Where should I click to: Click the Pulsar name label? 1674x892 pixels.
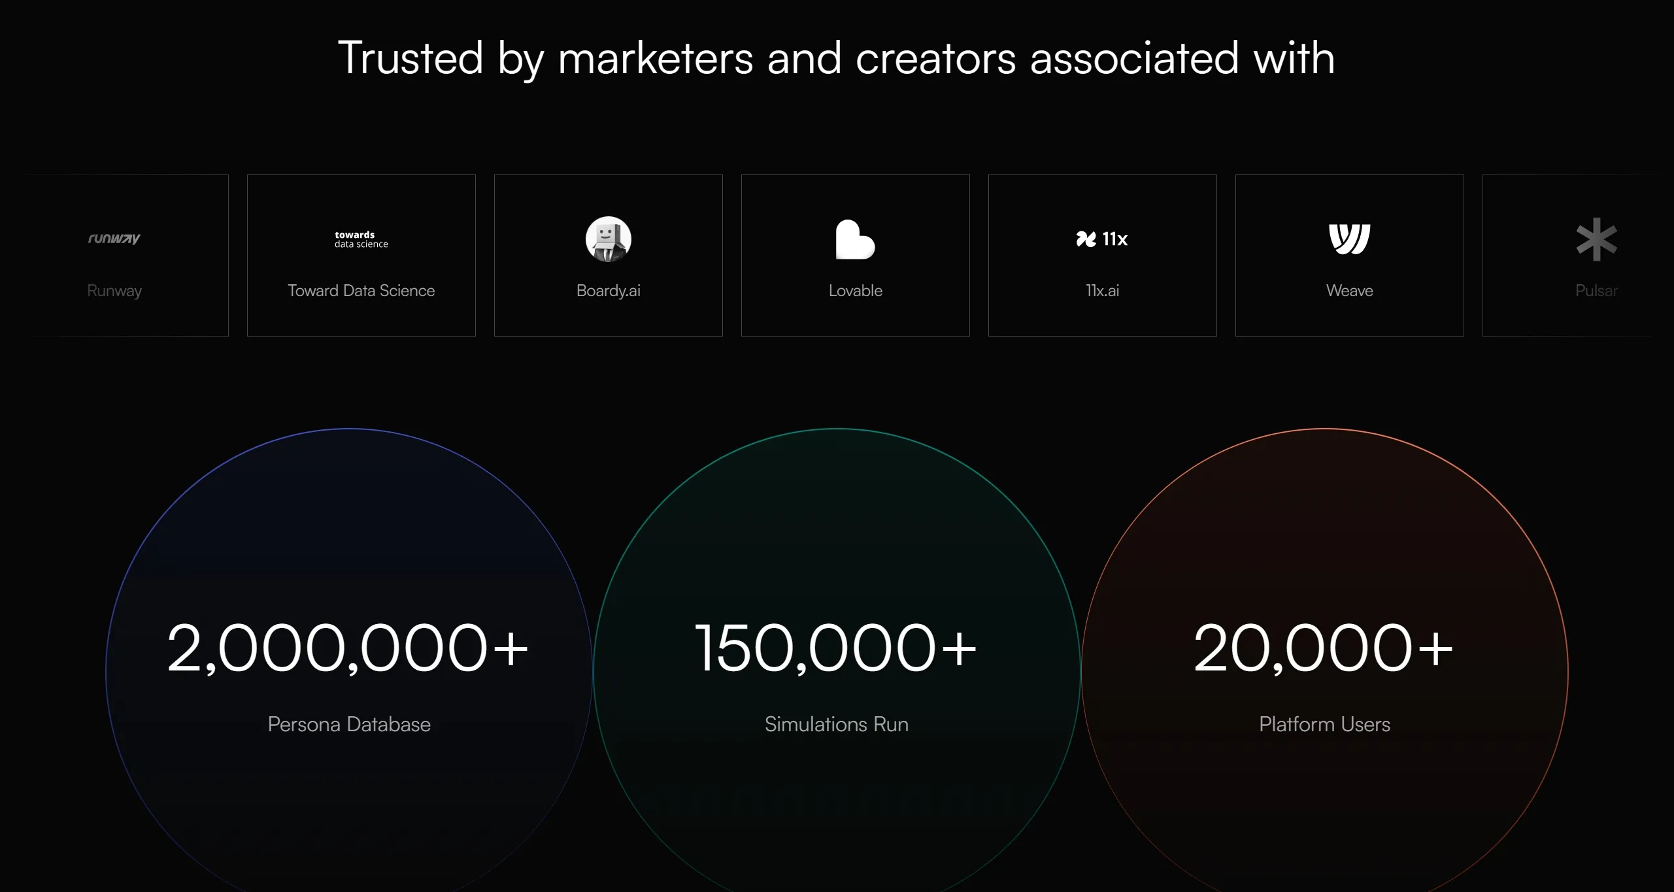pos(1596,291)
